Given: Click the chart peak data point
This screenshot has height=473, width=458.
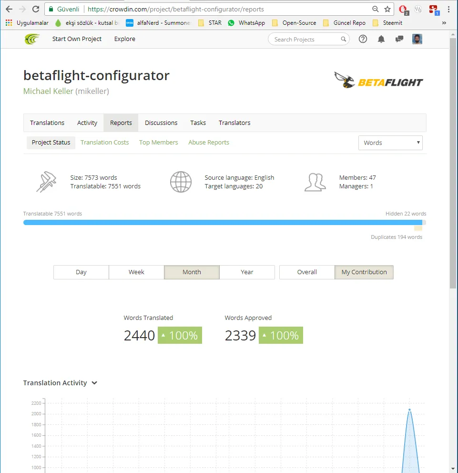Looking at the screenshot, I should pyautogui.click(x=409, y=410).
